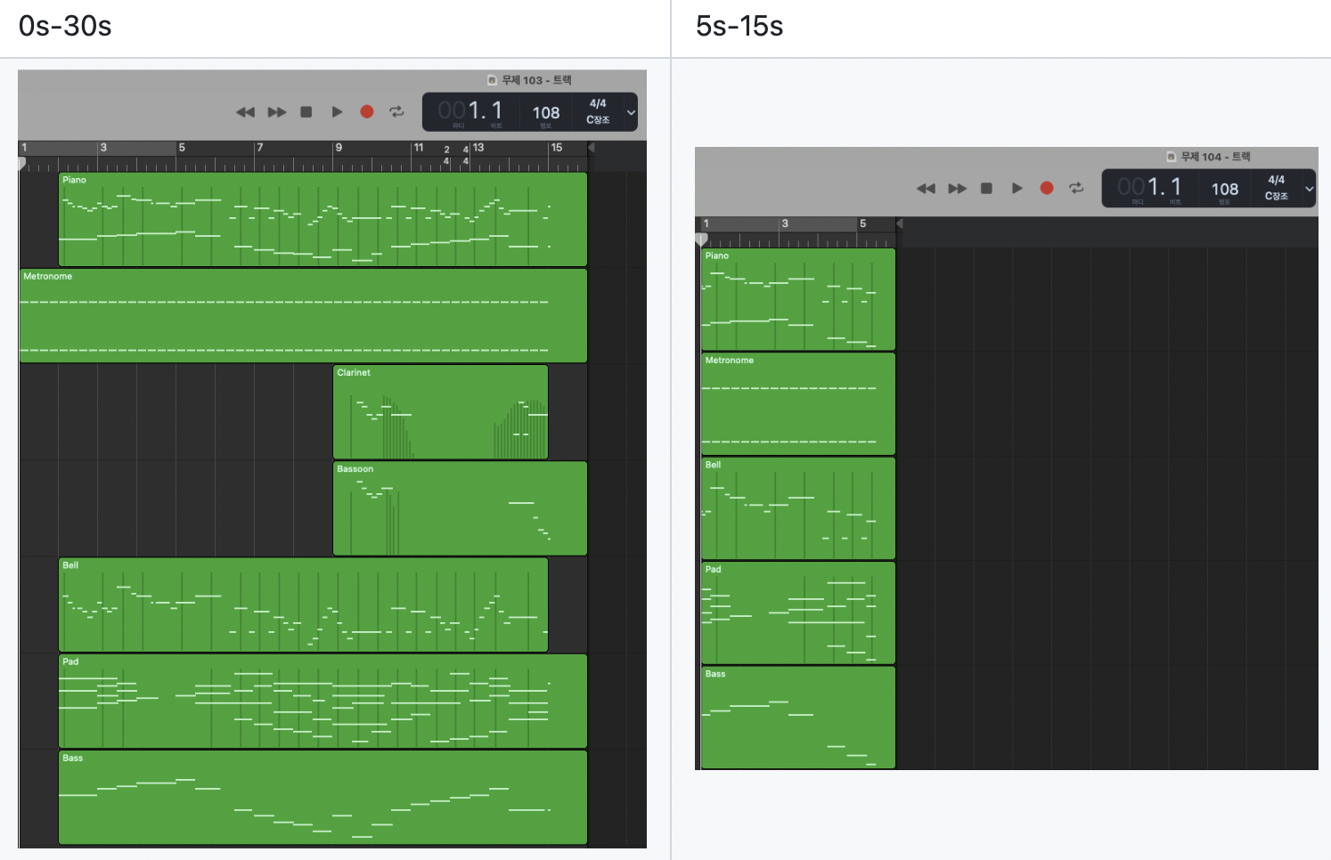Click the 4/4 time signature in 무제 103
1331x860 pixels.
[598, 104]
